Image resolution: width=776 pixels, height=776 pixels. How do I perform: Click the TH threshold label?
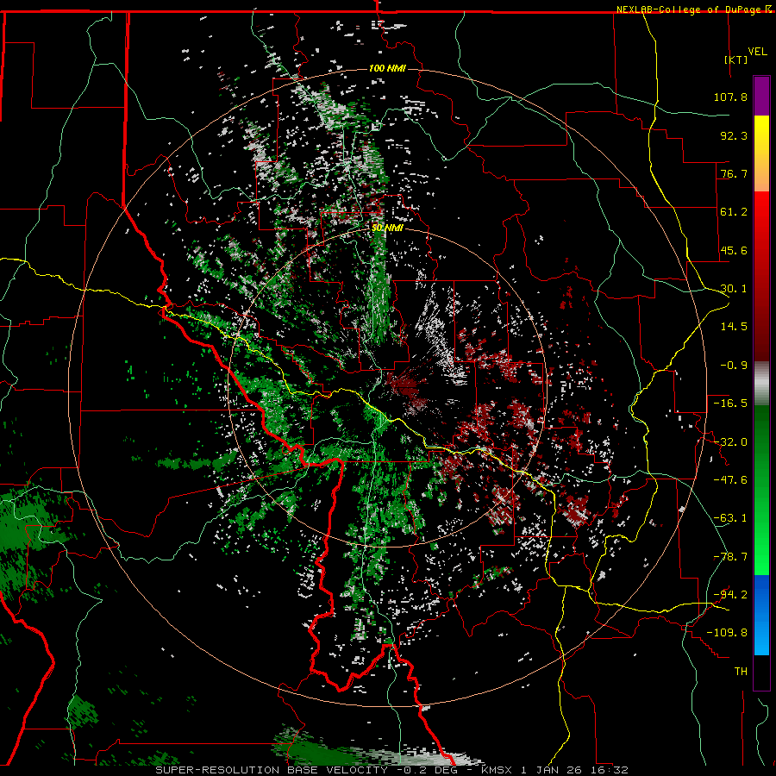click(x=741, y=672)
